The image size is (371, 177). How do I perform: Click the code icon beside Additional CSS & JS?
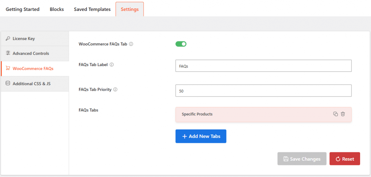[8, 83]
